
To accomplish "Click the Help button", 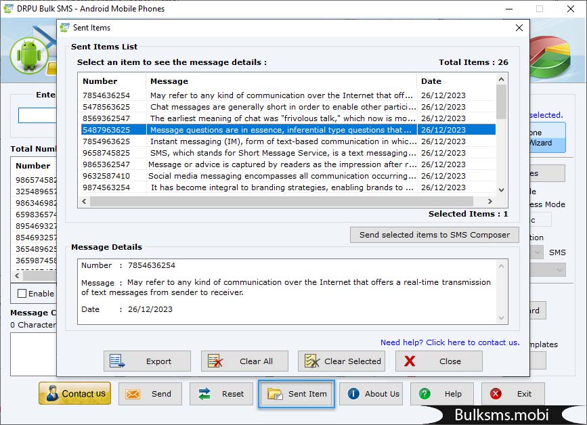I will click(x=442, y=394).
